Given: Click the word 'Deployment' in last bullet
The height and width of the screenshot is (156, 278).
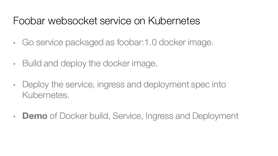Looking at the screenshot, I should click(215, 116).
